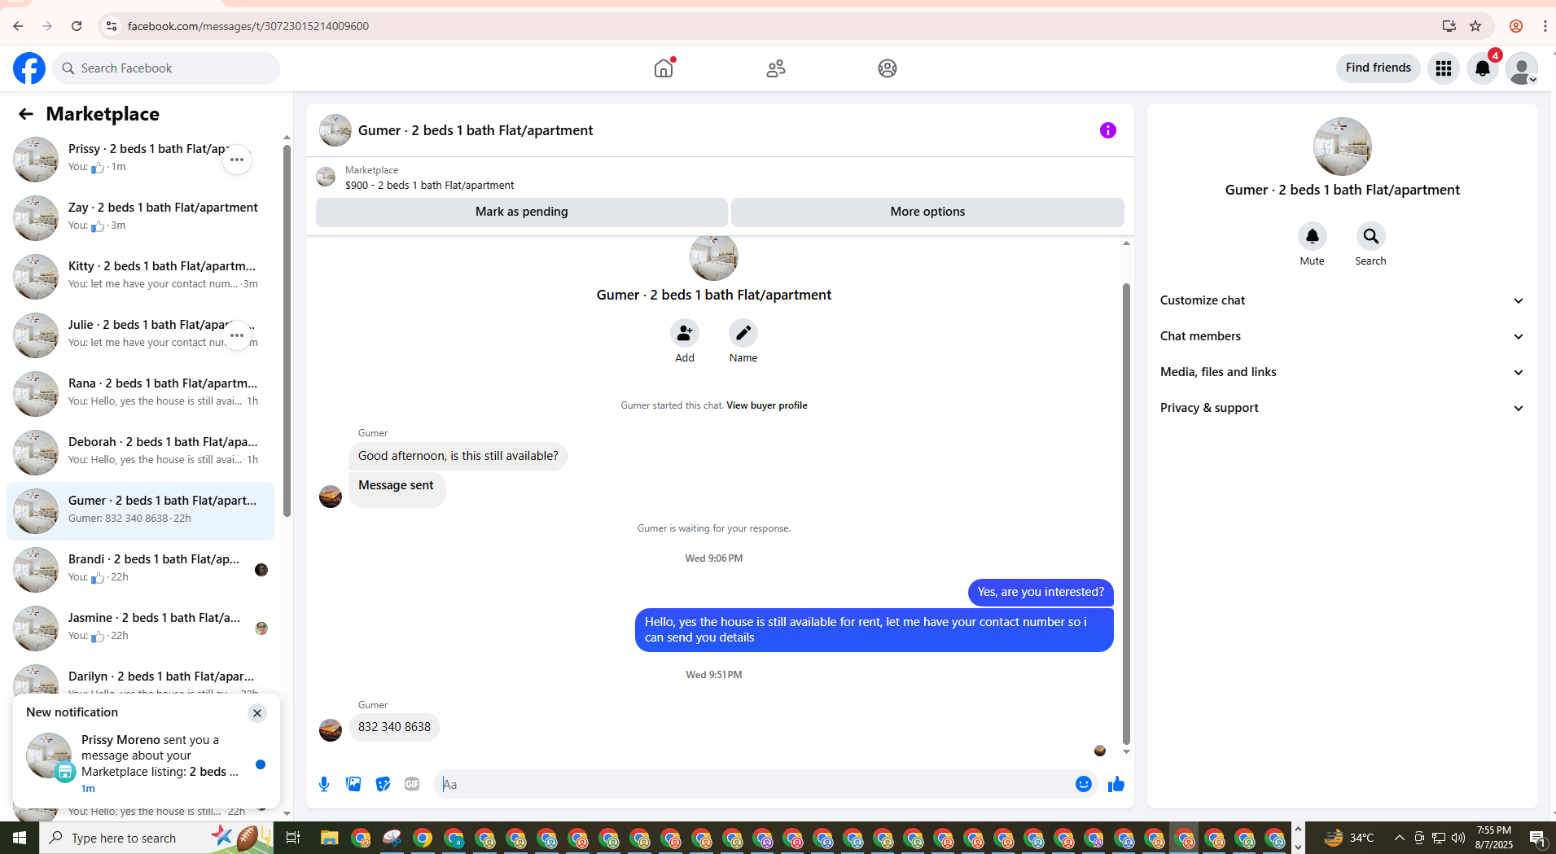Click the Name edit pencil icon
The width and height of the screenshot is (1556, 854).
(x=743, y=333)
